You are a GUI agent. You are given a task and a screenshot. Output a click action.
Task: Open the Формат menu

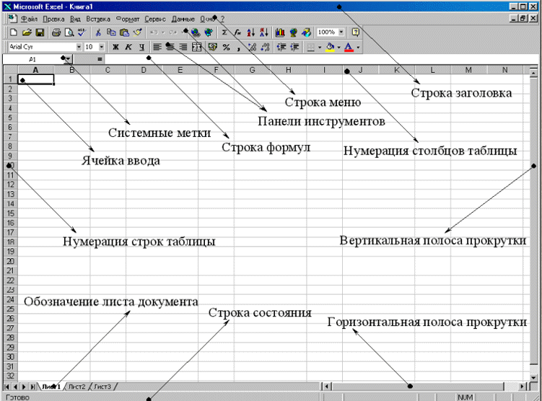tap(128, 19)
